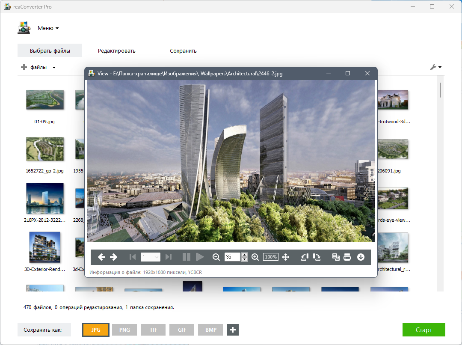Add another format with plus button
Image resolution: width=462 pixels, height=345 pixels.
(x=233, y=330)
